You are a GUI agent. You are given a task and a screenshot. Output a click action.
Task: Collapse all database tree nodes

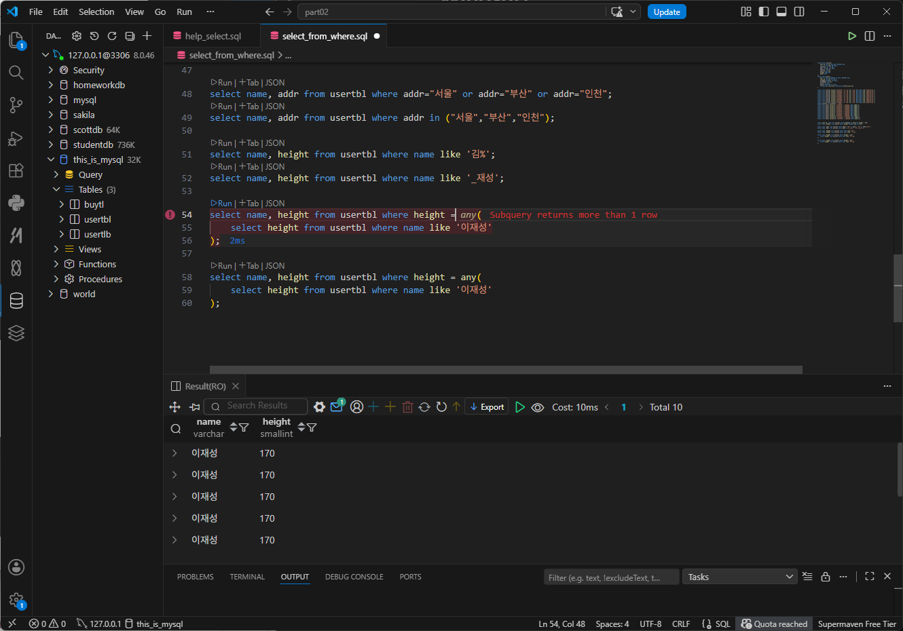tap(130, 36)
